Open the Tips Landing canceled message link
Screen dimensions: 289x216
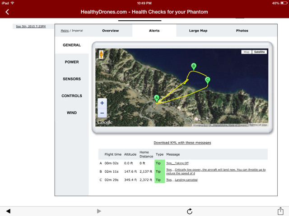coord(182,180)
